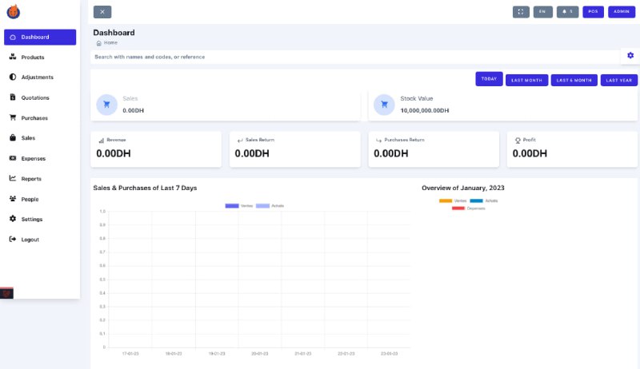Toggle red Depenses legend in overview
640x369 pixels.
pos(469,208)
